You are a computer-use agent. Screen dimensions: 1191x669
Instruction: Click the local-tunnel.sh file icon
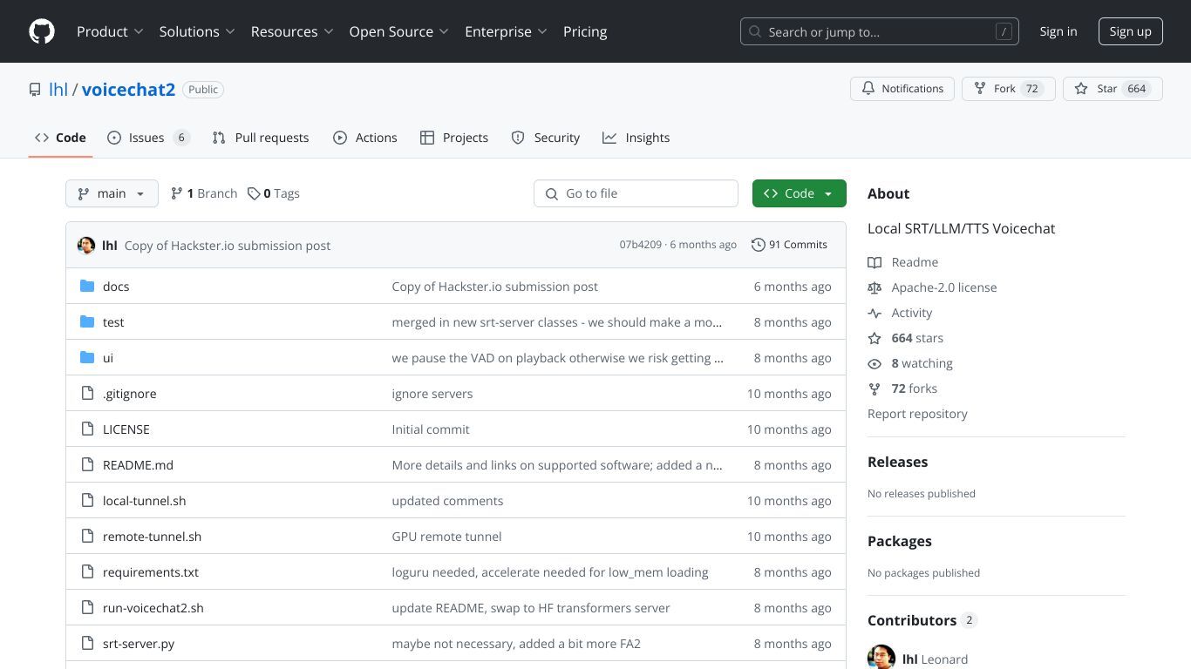[x=87, y=500]
